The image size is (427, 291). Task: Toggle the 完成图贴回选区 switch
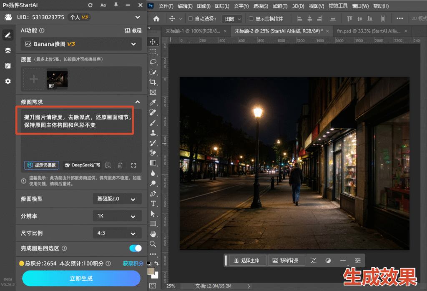coord(136,248)
